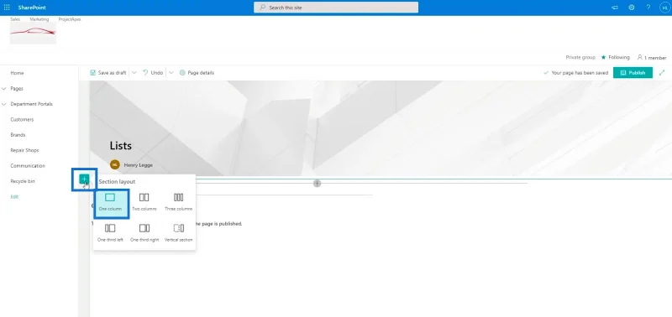The image size is (672, 317).
Task: Open the Sales navigation link
Action: pos(15,19)
